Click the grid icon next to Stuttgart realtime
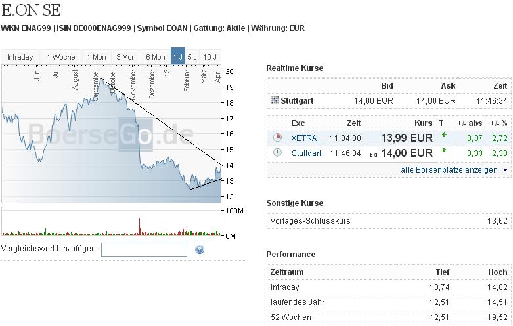This screenshot has height=326, width=513. tap(275, 101)
